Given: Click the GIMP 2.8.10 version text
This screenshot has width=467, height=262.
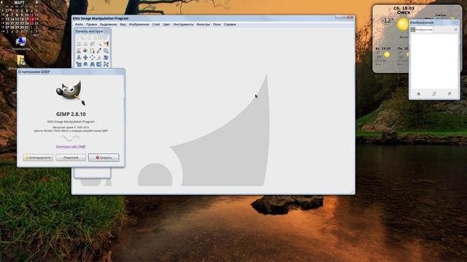Looking at the screenshot, I should (x=71, y=114).
